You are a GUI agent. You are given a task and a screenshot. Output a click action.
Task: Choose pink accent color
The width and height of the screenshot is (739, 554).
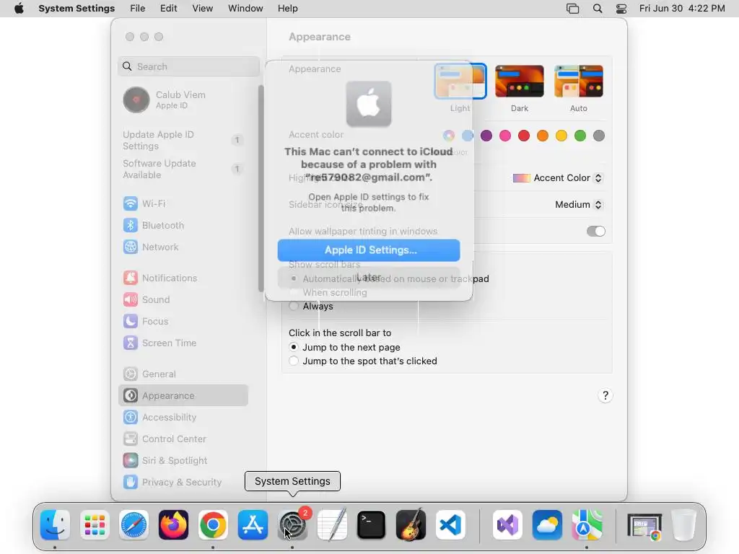pyautogui.click(x=505, y=136)
